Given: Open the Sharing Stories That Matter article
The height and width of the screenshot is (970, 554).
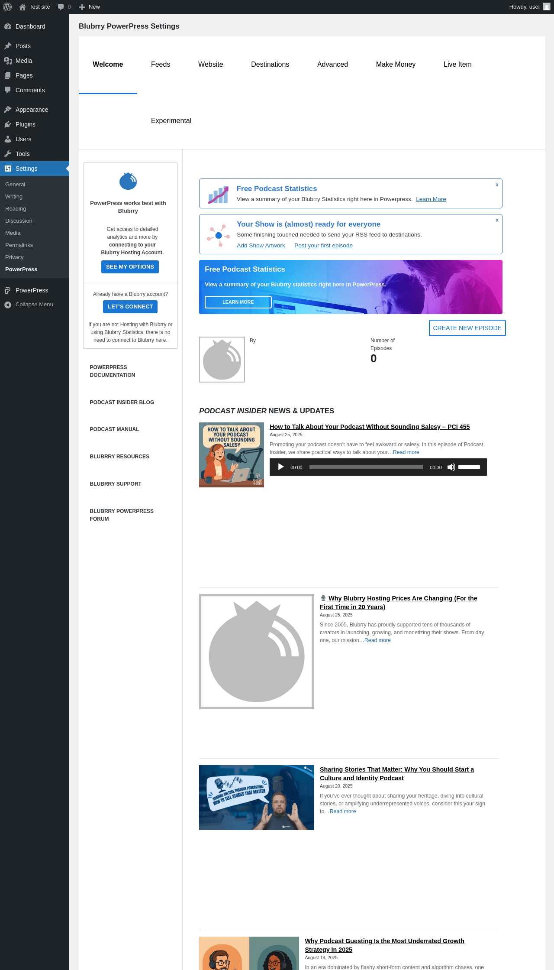Looking at the screenshot, I should coord(397,774).
